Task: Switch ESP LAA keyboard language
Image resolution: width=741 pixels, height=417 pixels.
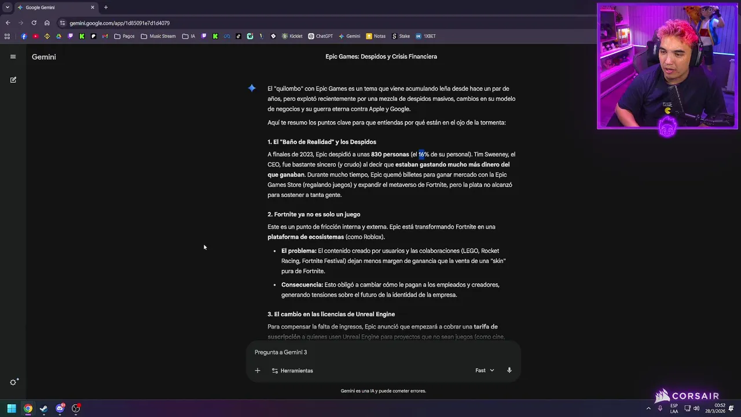Action: click(674, 408)
